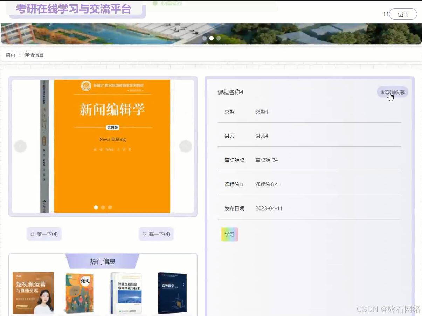Toggle 取消收藏 to unfavorite 课程名称4
This screenshot has height=316, width=422.
tap(393, 92)
